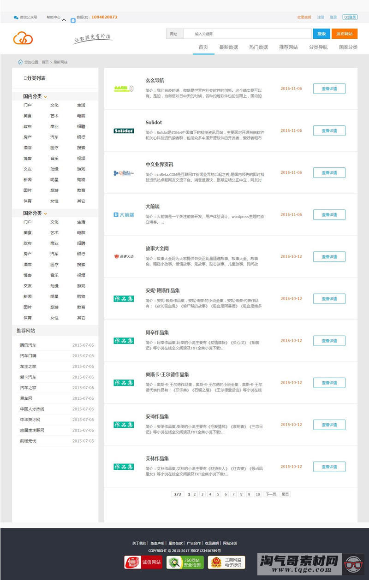This screenshot has height=580, width=369.
Task: Click the 工商网监 electronic badge
Action: [226, 562]
